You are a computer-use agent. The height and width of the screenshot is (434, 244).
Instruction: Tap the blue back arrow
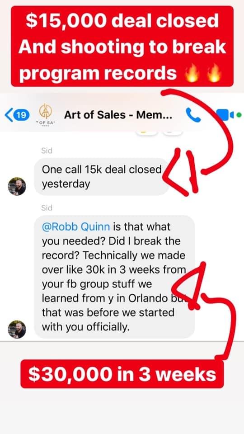[8, 115]
